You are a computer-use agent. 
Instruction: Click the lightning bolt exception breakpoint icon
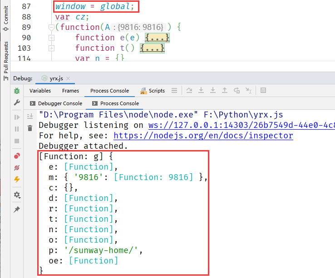pyautogui.click(x=17, y=180)
